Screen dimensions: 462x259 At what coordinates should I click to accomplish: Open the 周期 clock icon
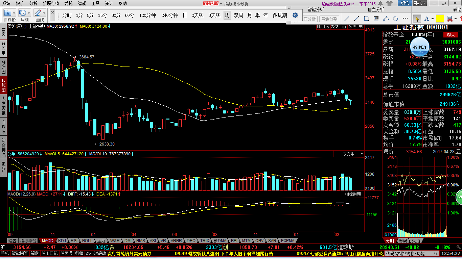[23, 13]
